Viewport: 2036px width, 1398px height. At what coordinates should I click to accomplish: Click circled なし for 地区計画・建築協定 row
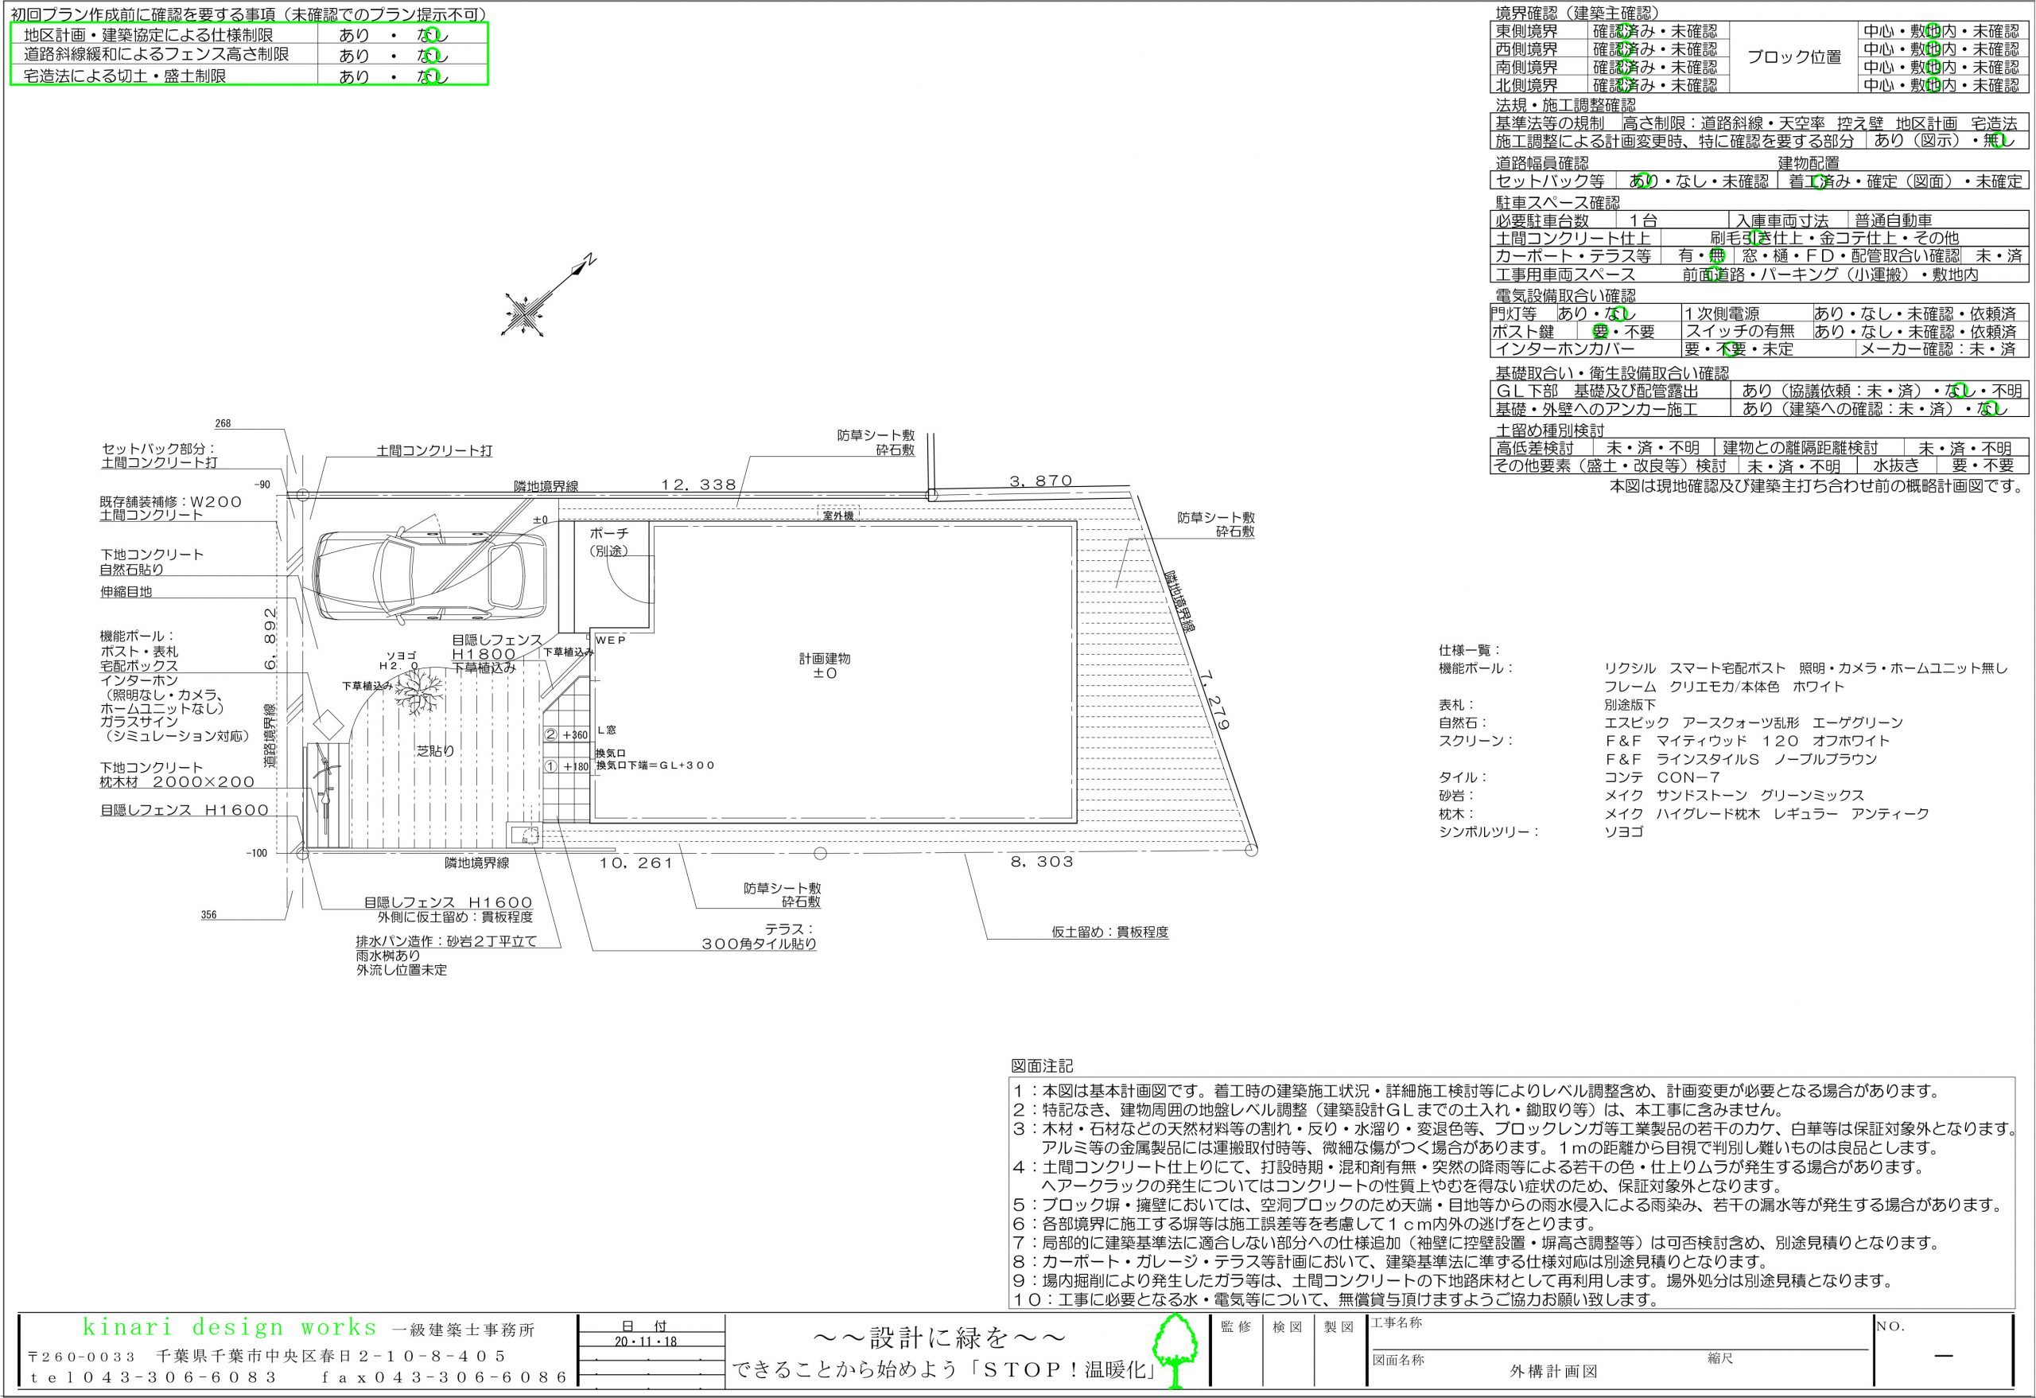click(431, 35)
